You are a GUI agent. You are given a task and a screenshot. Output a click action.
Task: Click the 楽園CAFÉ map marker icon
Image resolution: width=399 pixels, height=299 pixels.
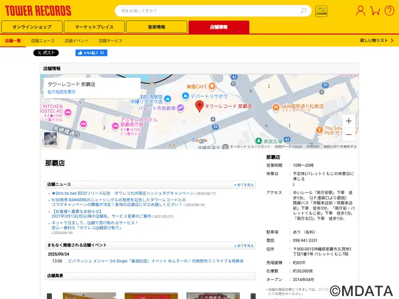[212, 86]
